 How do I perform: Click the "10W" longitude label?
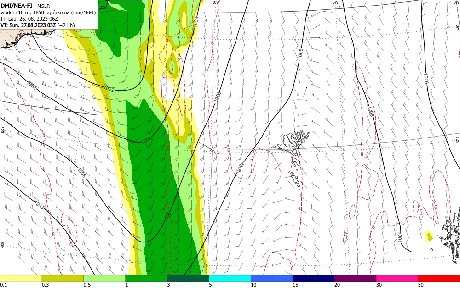[x=216, y=2]
